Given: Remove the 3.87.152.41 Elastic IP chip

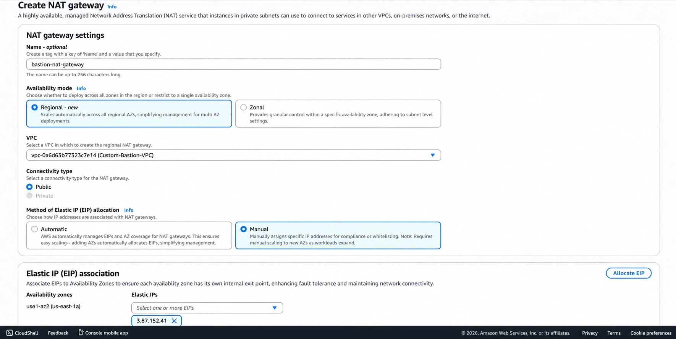Looking at the screenshot, I should click(174, 321).
